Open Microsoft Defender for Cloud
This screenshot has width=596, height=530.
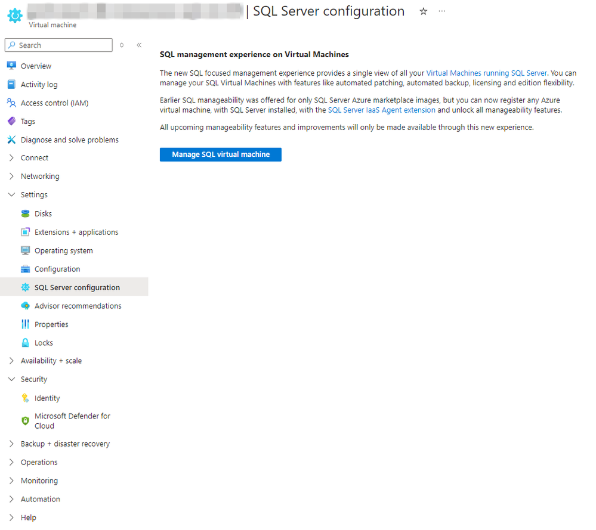coord(72,421)
